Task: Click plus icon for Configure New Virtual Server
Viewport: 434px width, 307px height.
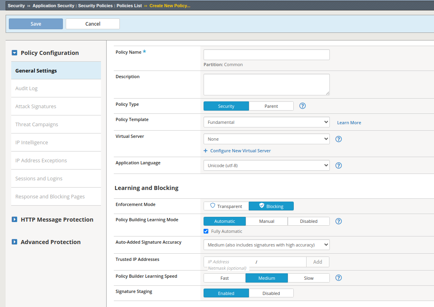Action: click(206, 151)
